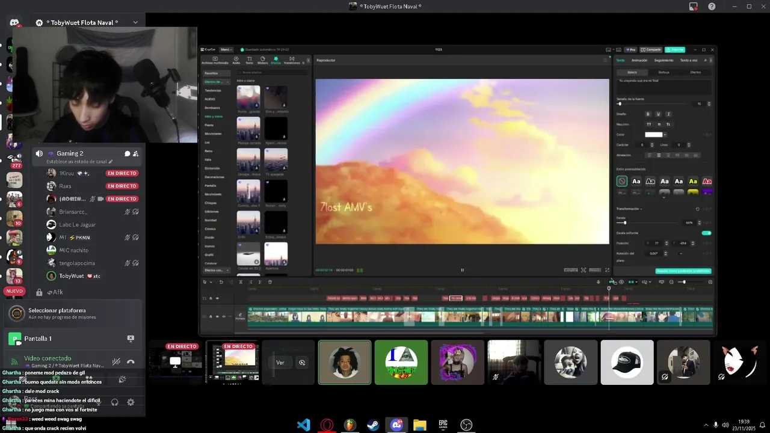The height and width of the screenshot is (433, 770).
Task: Save as default parameter button
Action: pos(683,271)
